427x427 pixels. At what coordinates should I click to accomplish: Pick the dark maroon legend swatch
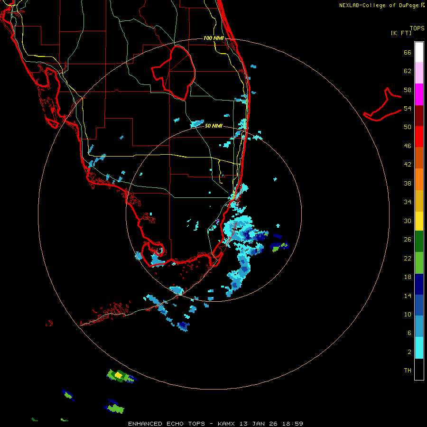pyautogui.click(x=419, y=115)
